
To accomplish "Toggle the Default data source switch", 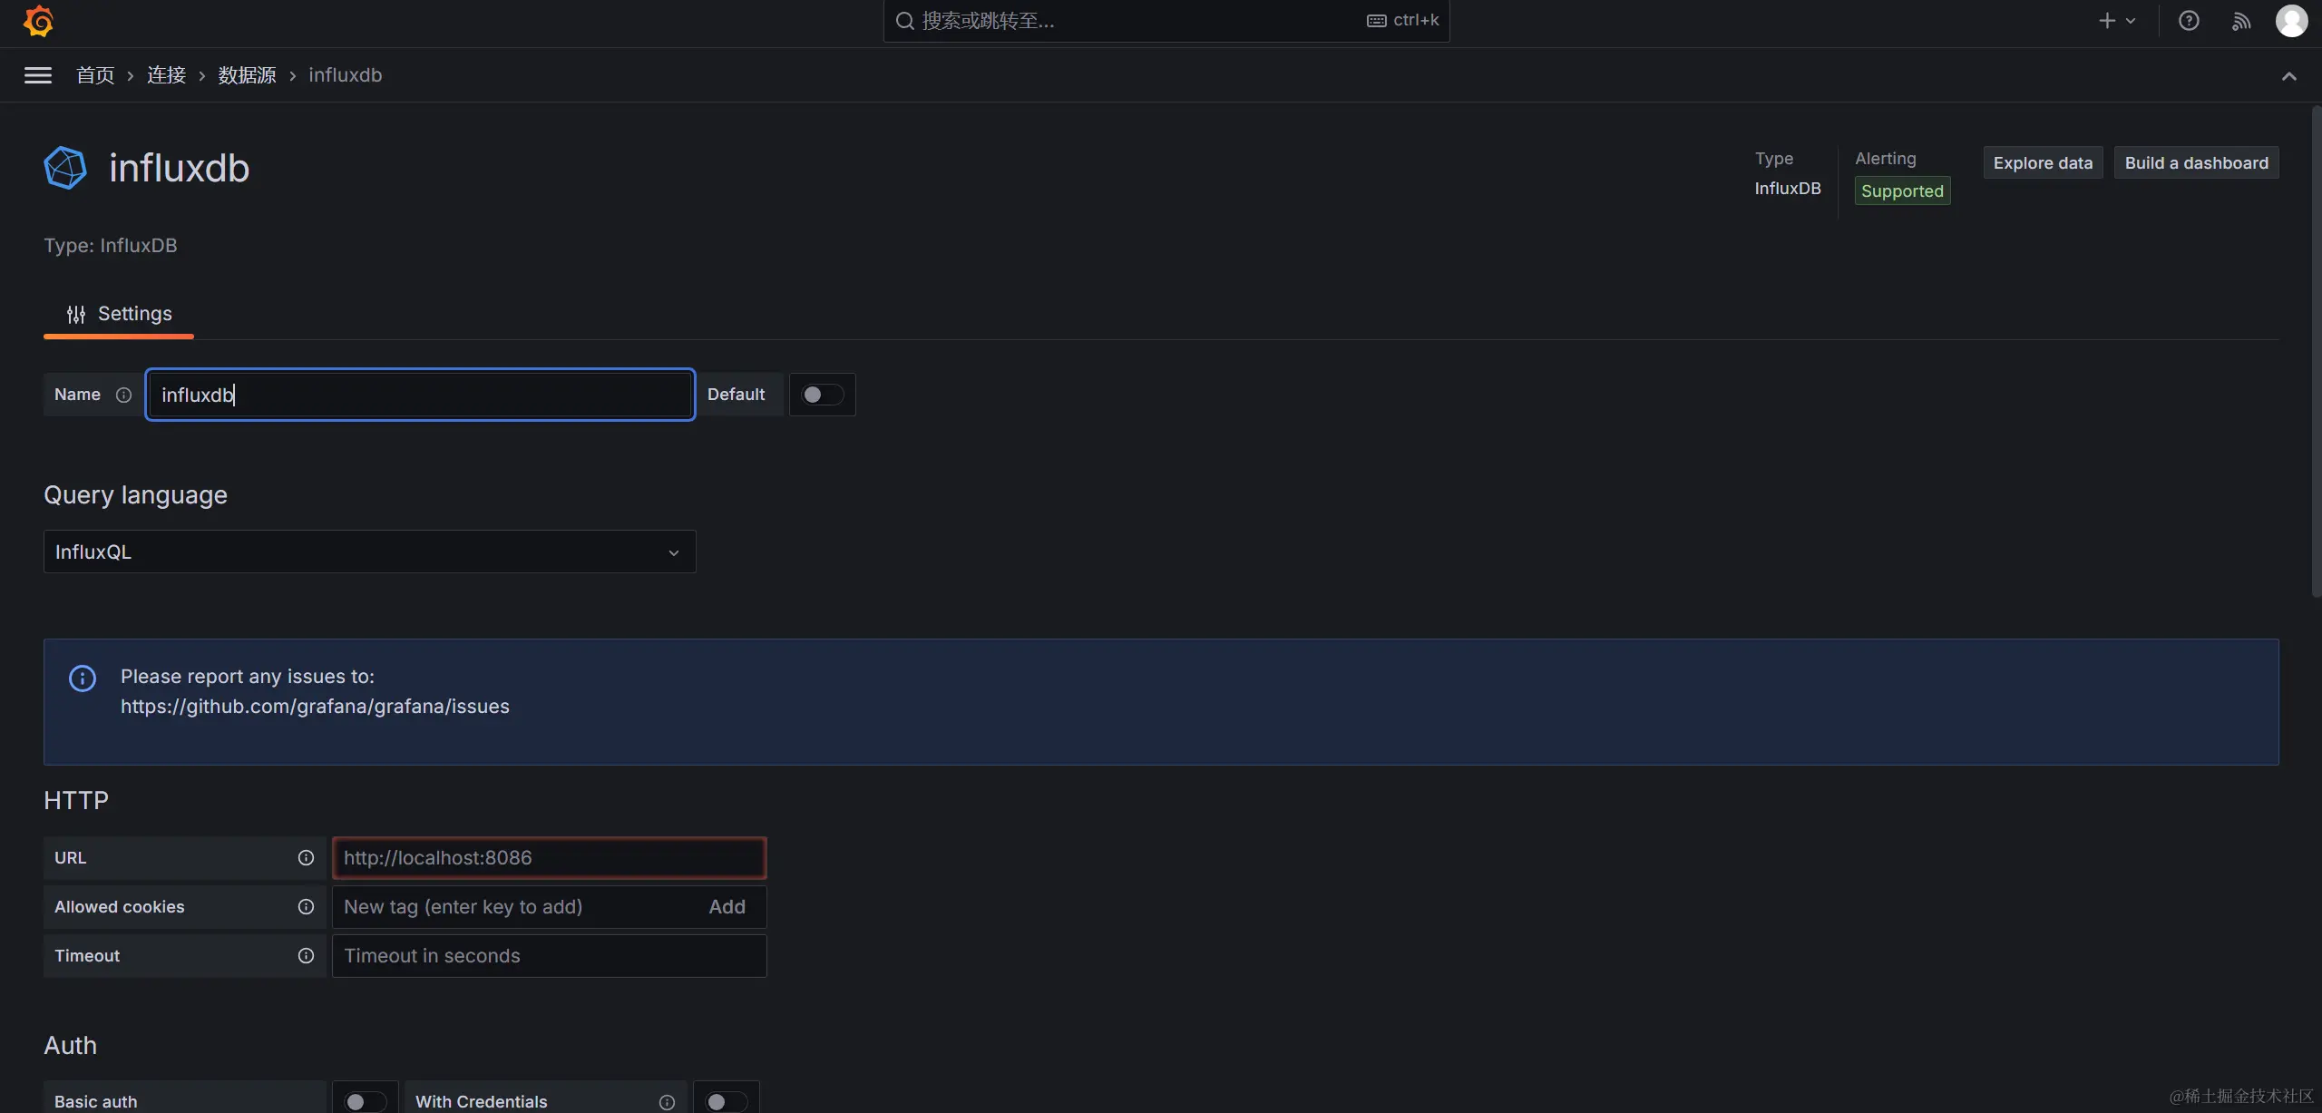I will pyautogui.click(x=822, y=395).
